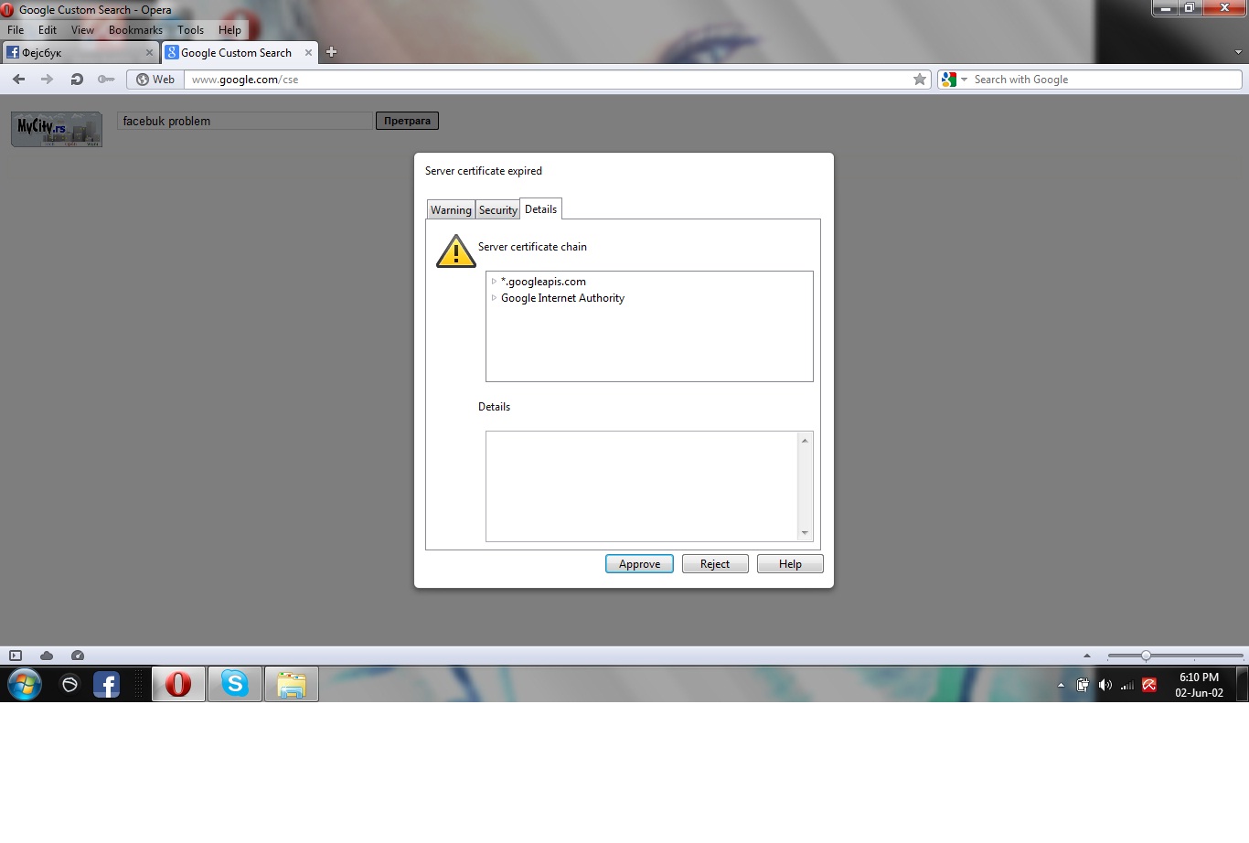Bookmark page with the star icon
Viewport: 1249px width, 843px height.
[x=920, y=80]
